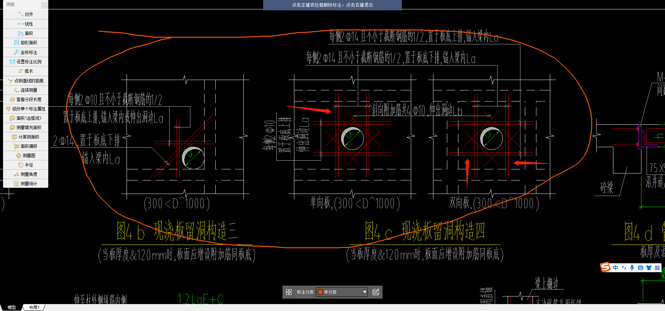Screen dimensions: 665x311
Task: Pick the 测量填充面积 hatch area tool
Action: point(26,127)
